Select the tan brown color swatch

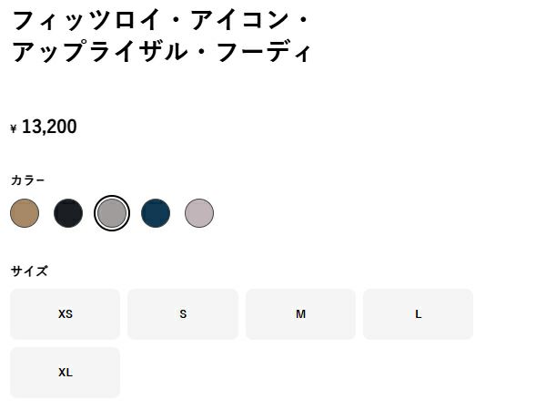(25, 213)
